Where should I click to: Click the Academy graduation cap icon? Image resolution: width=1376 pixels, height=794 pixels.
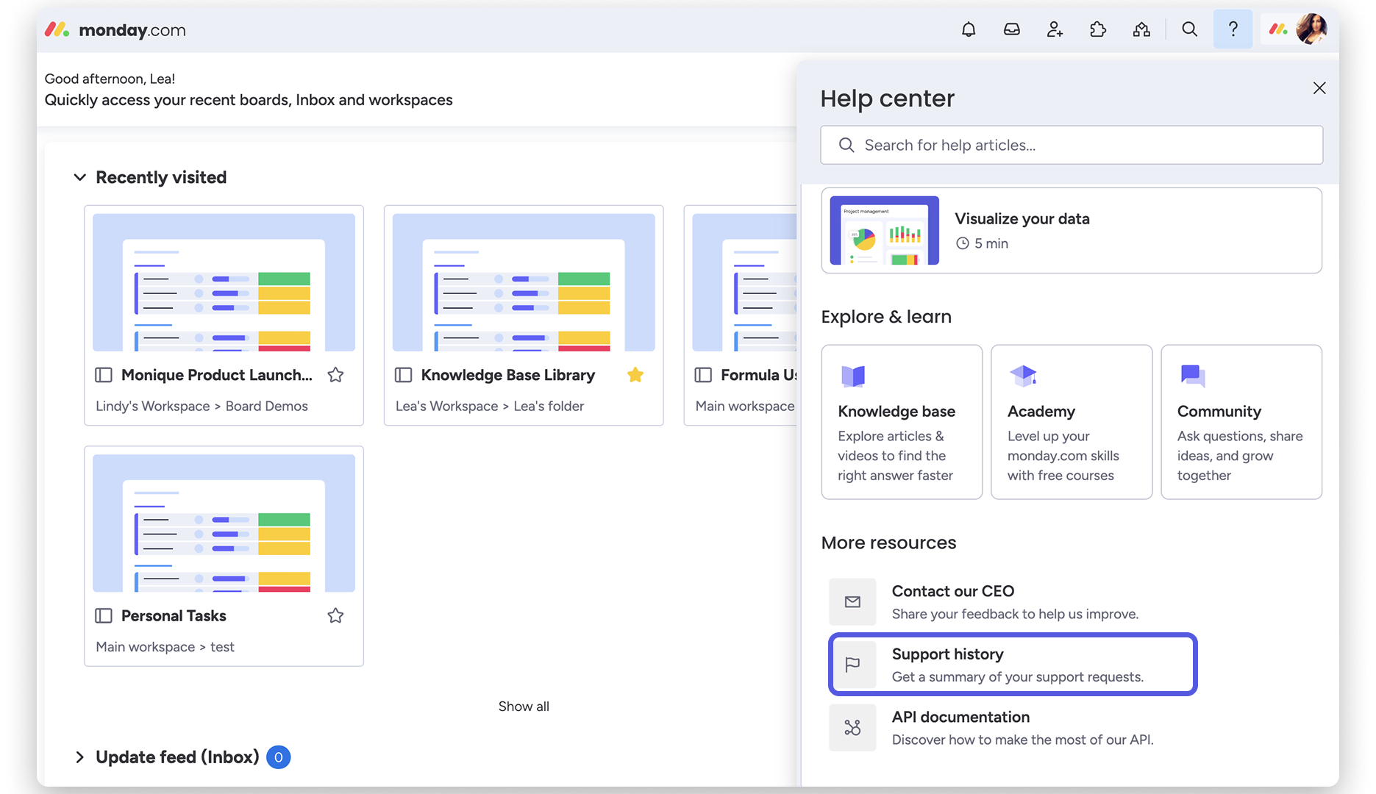point(1023,376)
